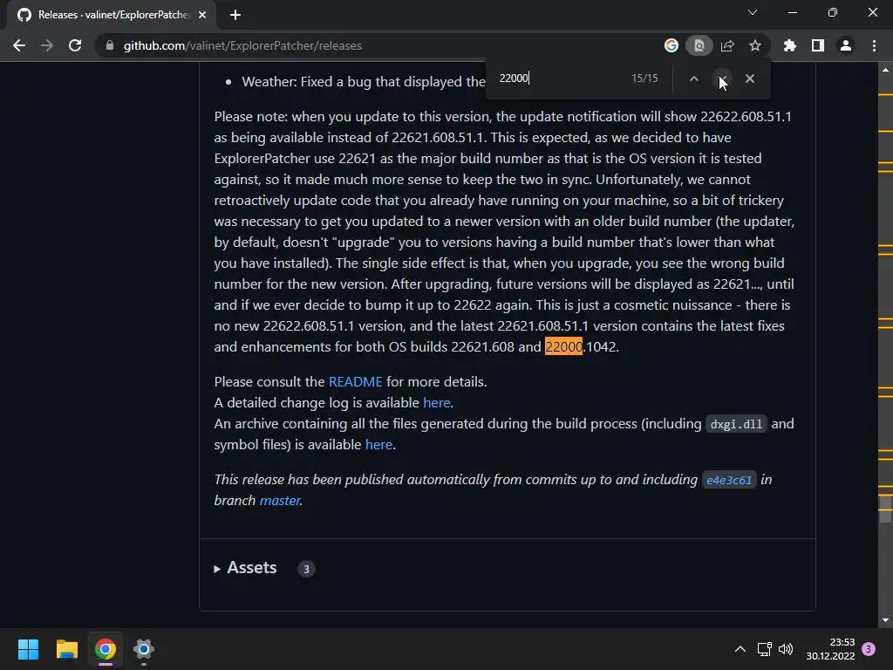Bookmark this page with the star
The width and height of the screenshot is (893, 670).
tap(755, 45)
